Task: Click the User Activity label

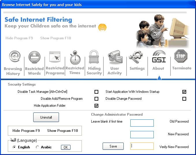Action: tap(115, 71)
